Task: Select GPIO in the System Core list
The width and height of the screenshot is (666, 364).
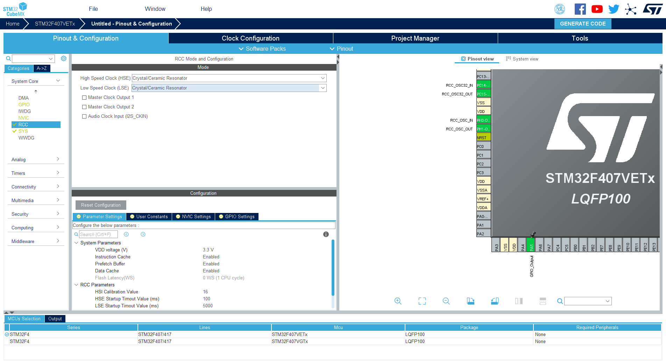Action: coord(24,105)
